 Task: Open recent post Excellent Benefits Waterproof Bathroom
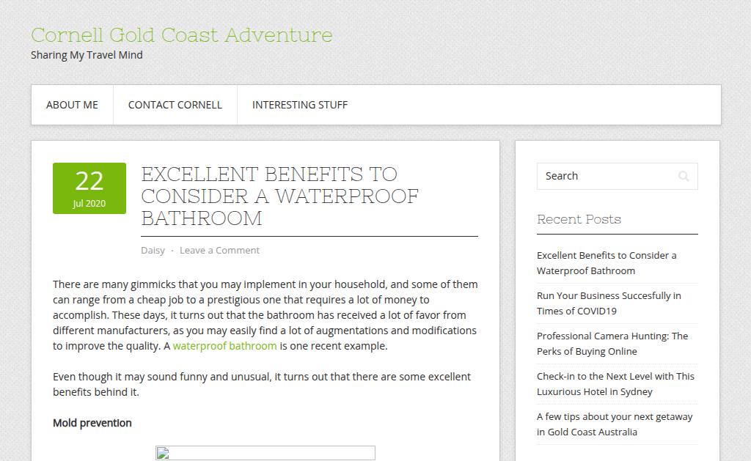(607, 263)
